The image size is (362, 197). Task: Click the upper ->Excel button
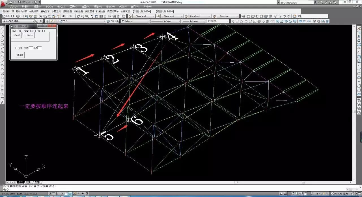point(16,35)
